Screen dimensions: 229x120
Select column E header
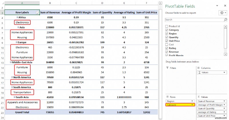pos(124,3)
